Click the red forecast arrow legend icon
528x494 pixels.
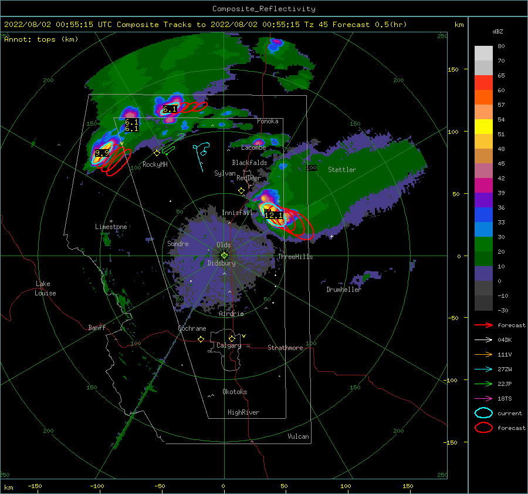483,325
